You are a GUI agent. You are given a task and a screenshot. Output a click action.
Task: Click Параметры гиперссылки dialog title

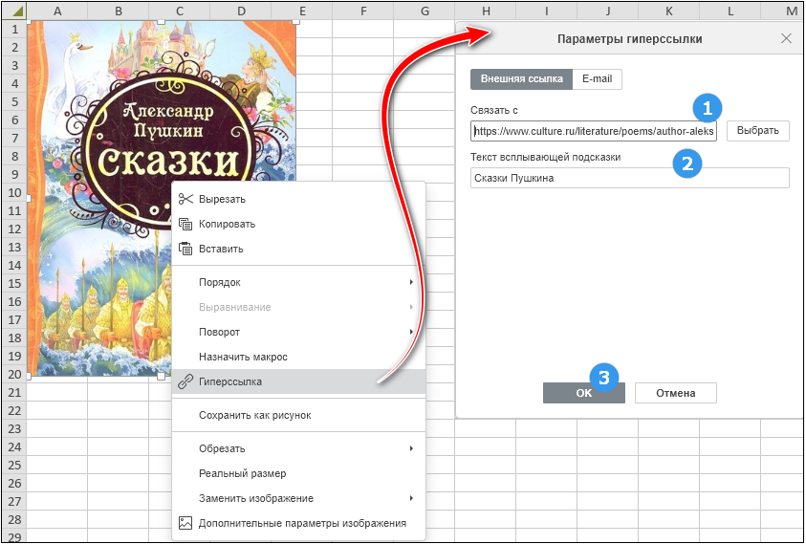click(630, 39)
